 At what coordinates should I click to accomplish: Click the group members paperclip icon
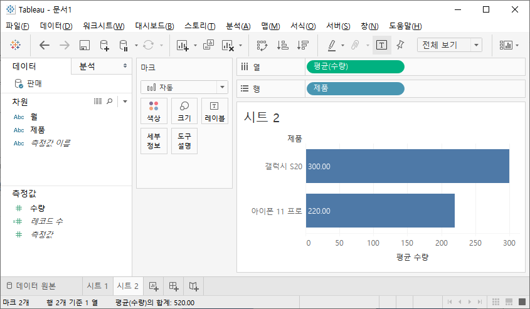(x=355, y=45)
